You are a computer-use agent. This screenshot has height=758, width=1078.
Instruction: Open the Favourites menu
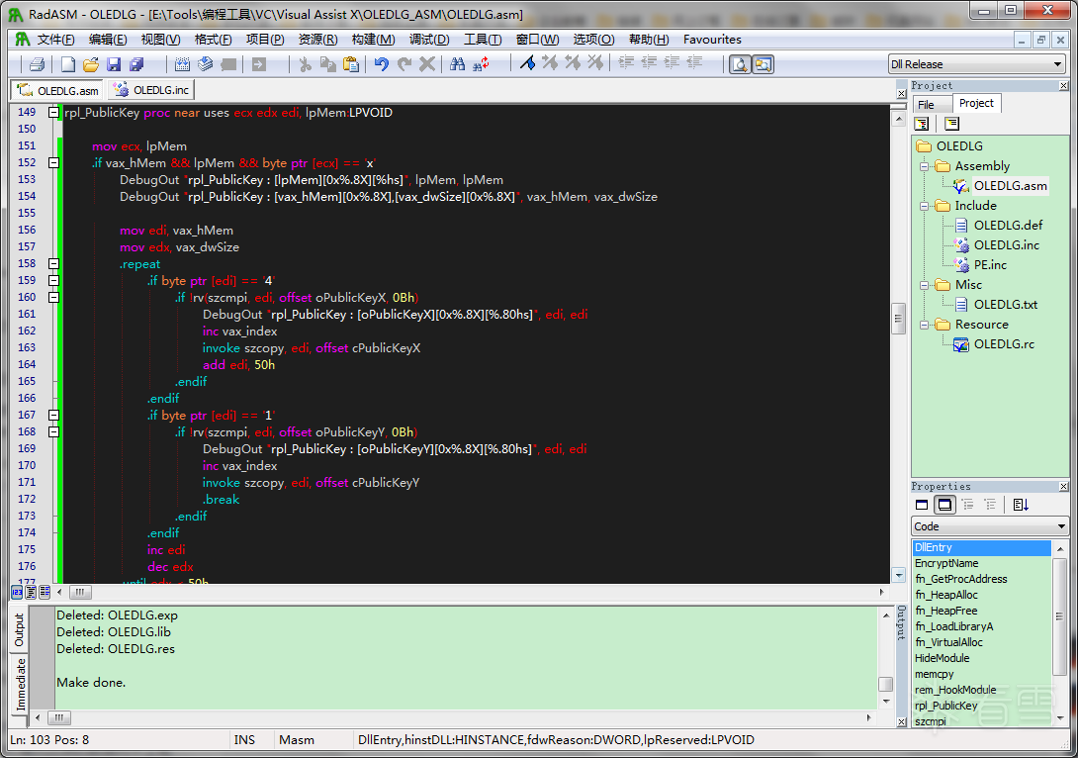(x=712, y=40)
